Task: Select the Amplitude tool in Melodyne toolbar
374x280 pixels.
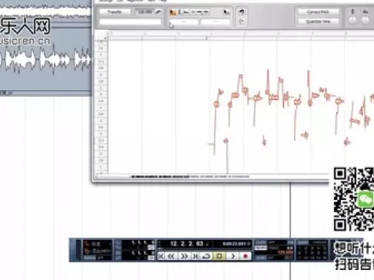Action: point(193,12)
